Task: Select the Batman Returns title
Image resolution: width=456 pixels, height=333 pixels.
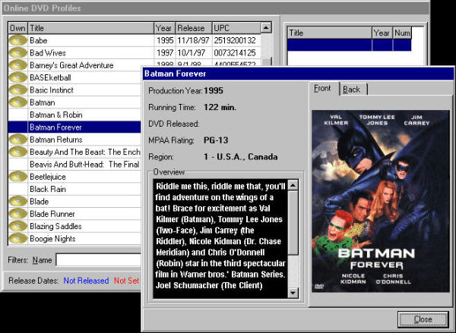Action: 56,140
